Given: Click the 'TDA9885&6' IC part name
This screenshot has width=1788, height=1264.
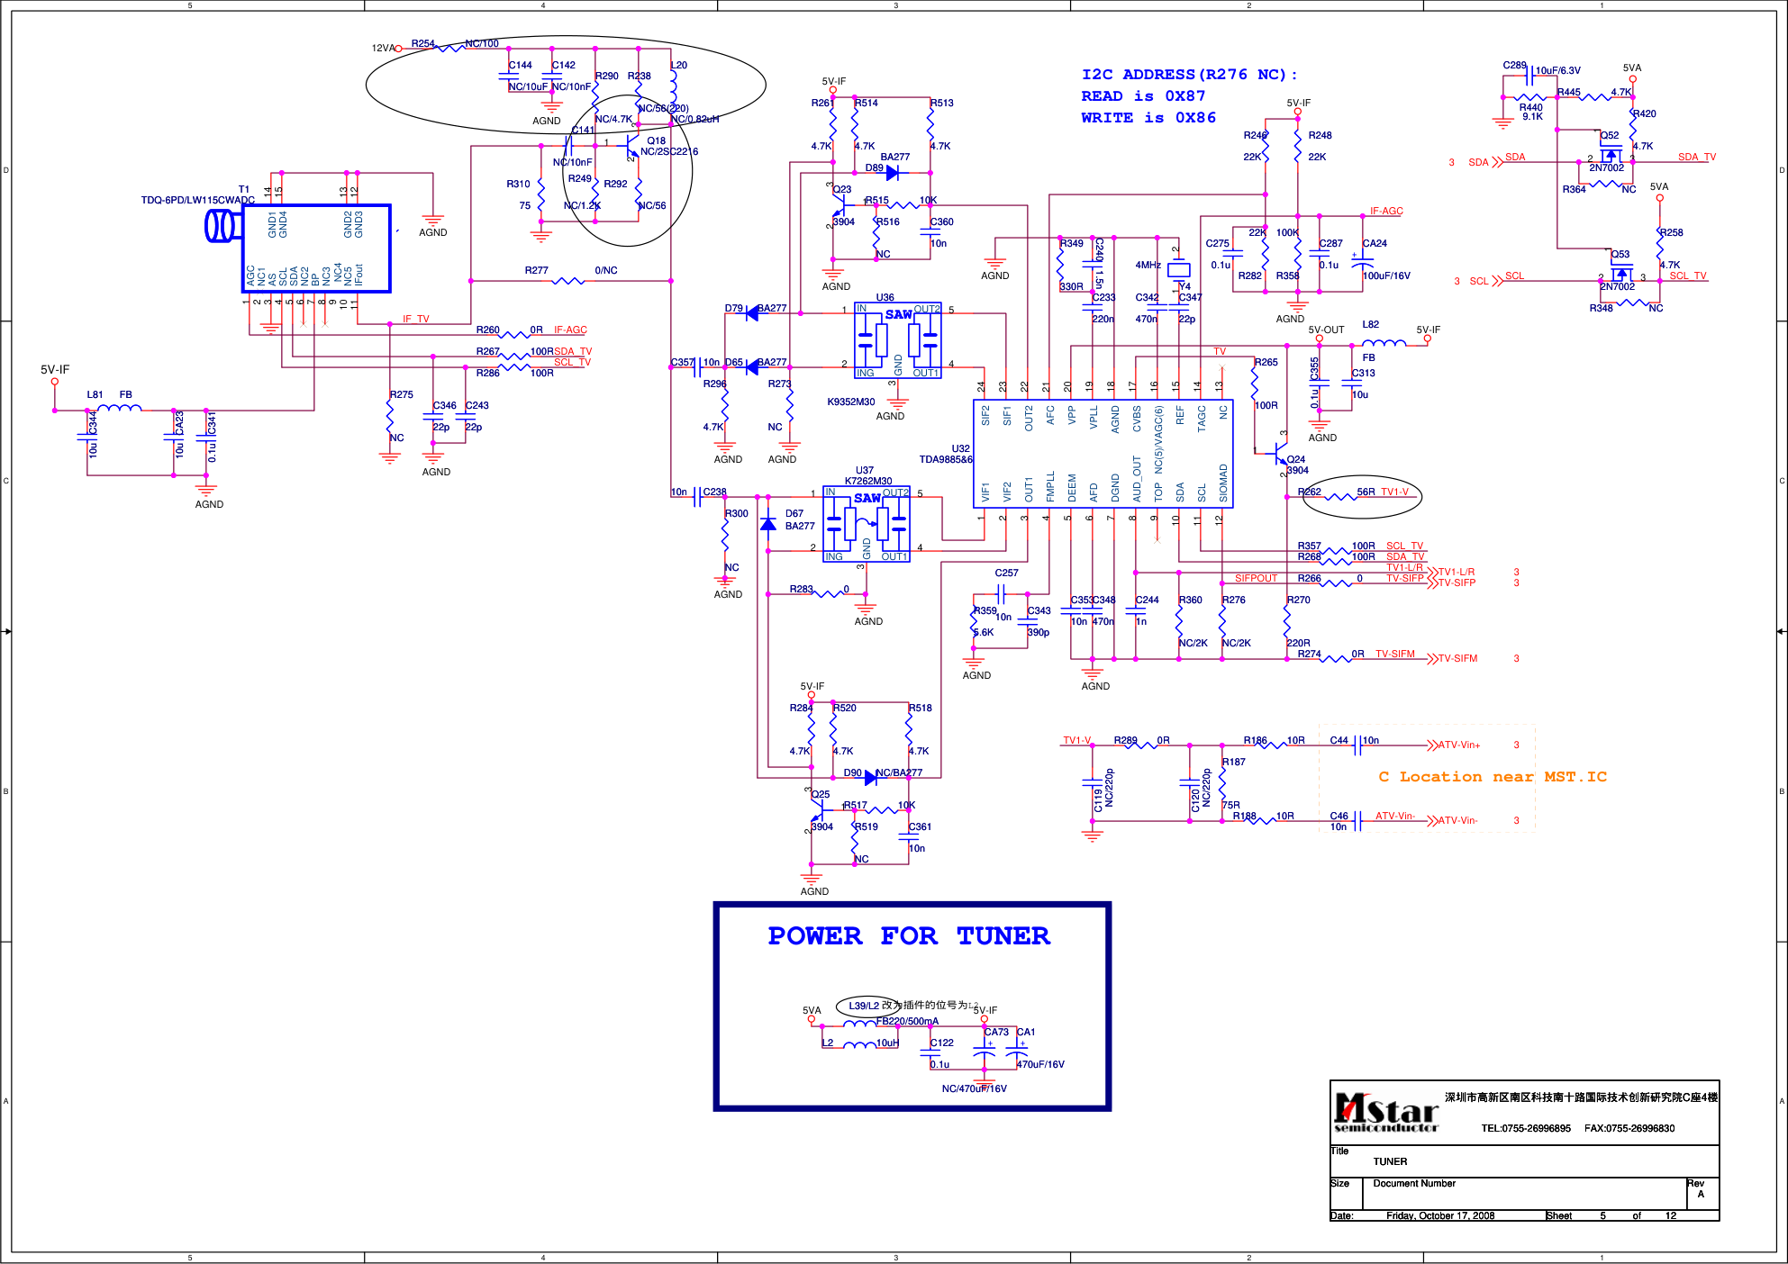Looking at the screenshot, I should tap(946, 459).
